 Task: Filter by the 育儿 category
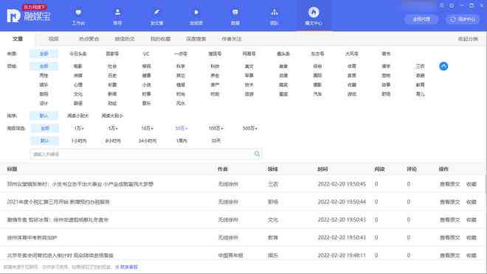(420, 94)
